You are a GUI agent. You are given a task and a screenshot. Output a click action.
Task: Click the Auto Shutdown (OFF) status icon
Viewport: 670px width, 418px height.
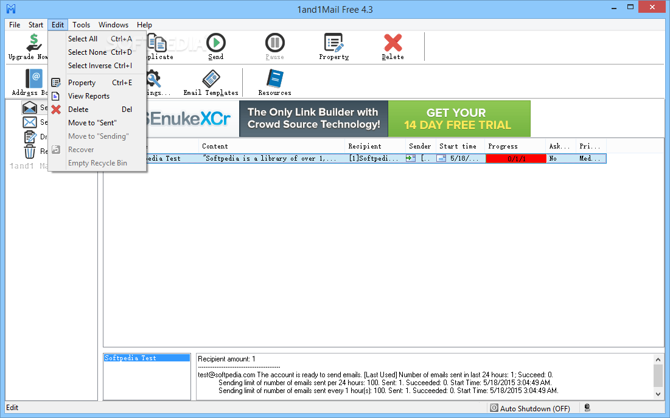tap(494, 408)
